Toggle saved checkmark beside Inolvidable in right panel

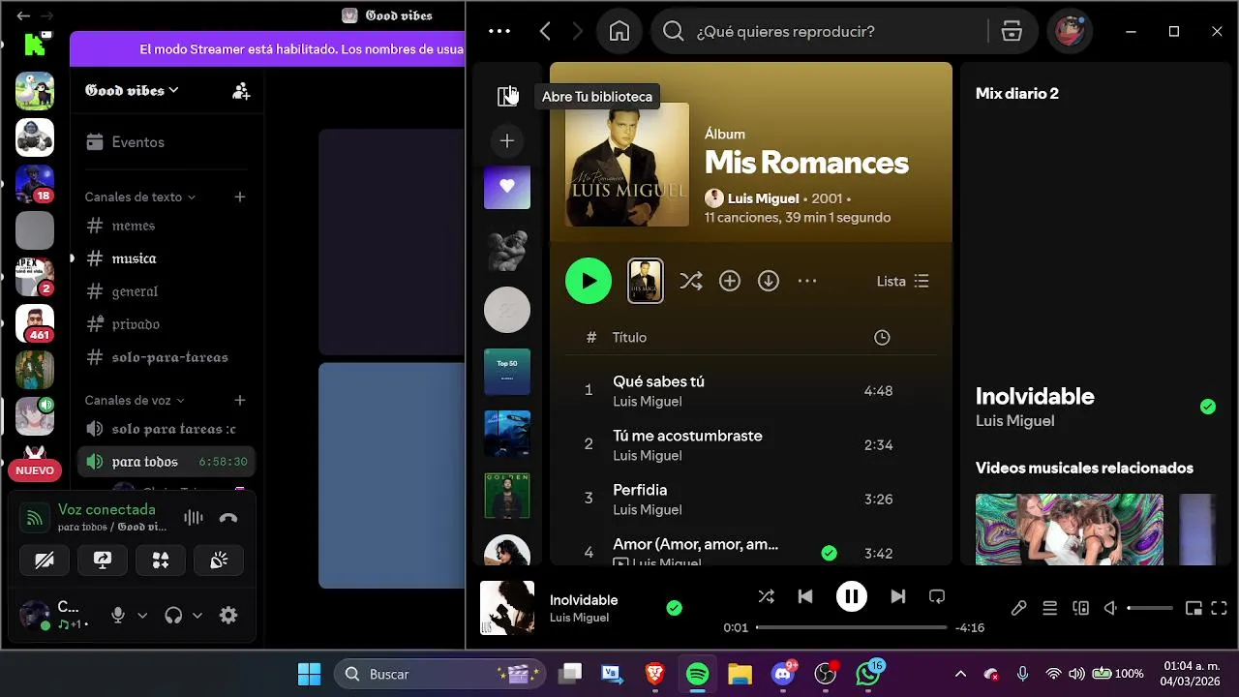coord(1208,407)
